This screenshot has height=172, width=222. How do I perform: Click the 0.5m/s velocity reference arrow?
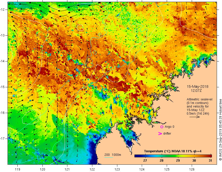pos(195,117)
